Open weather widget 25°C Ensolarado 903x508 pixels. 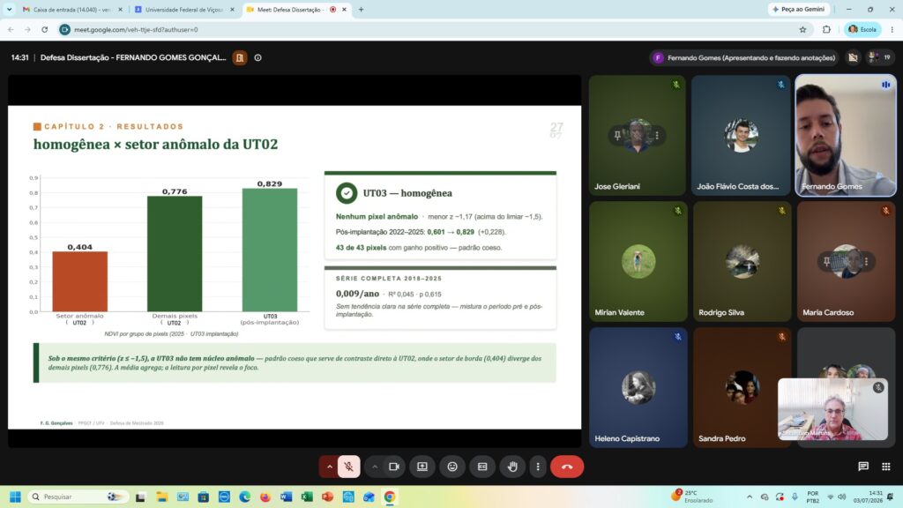click(x=693, y=496)
